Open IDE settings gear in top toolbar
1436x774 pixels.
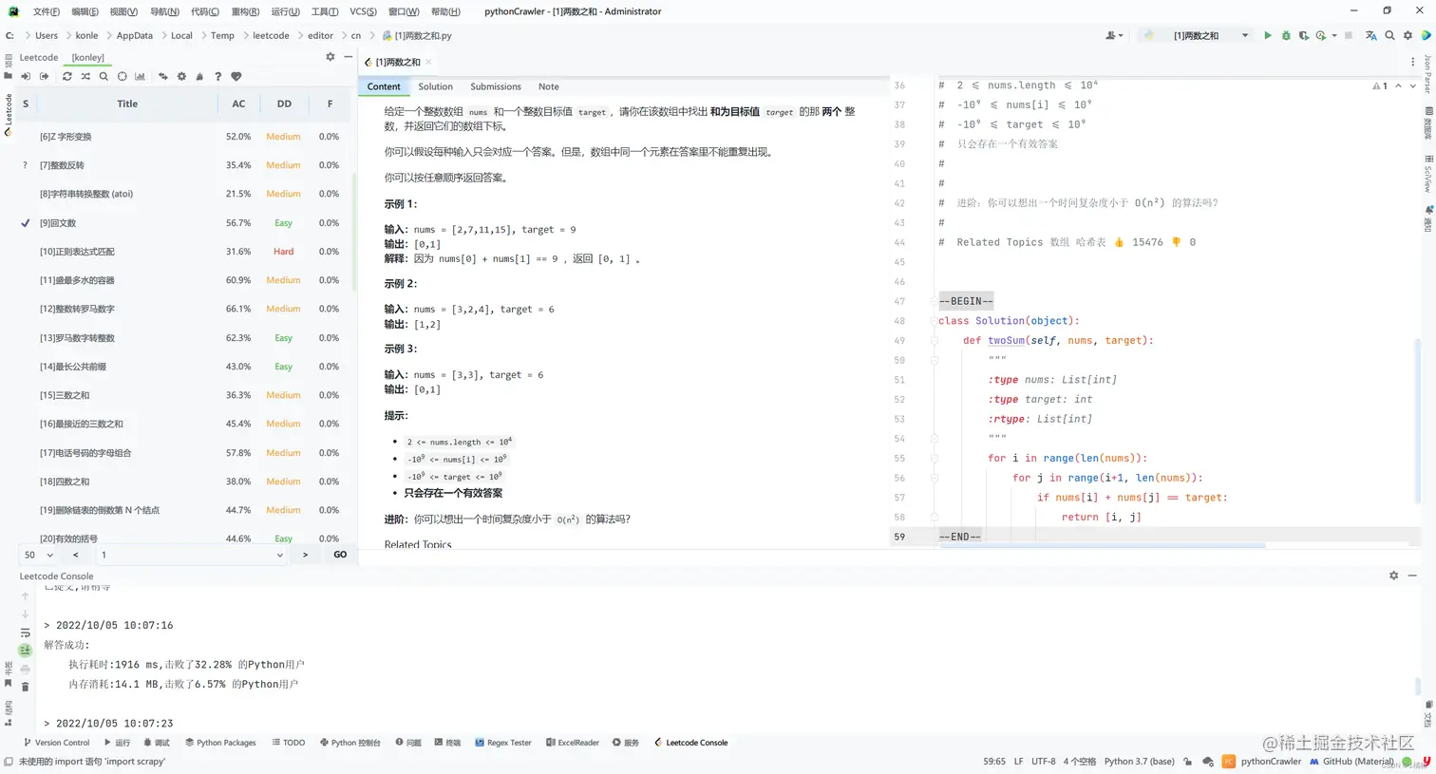pos(1408,35)
